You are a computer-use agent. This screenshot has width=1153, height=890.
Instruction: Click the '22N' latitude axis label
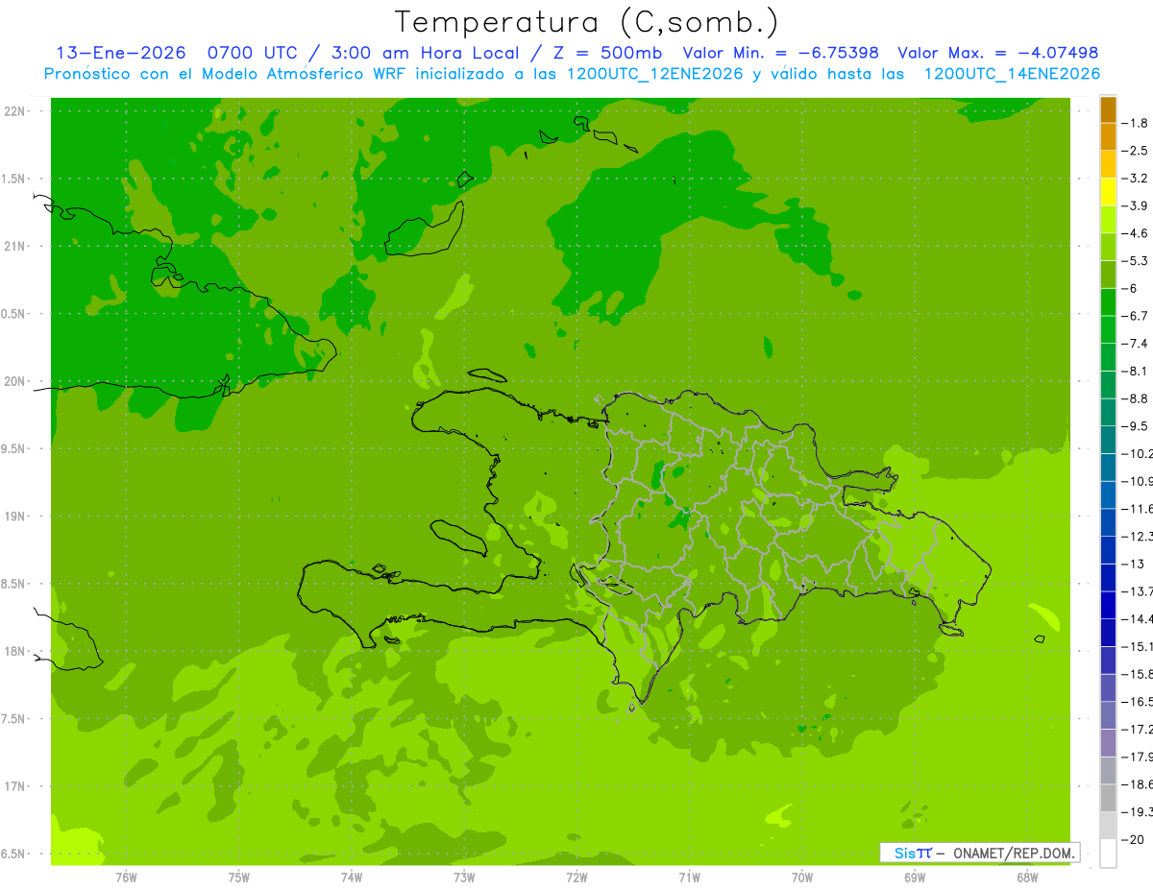pos(12,111)
